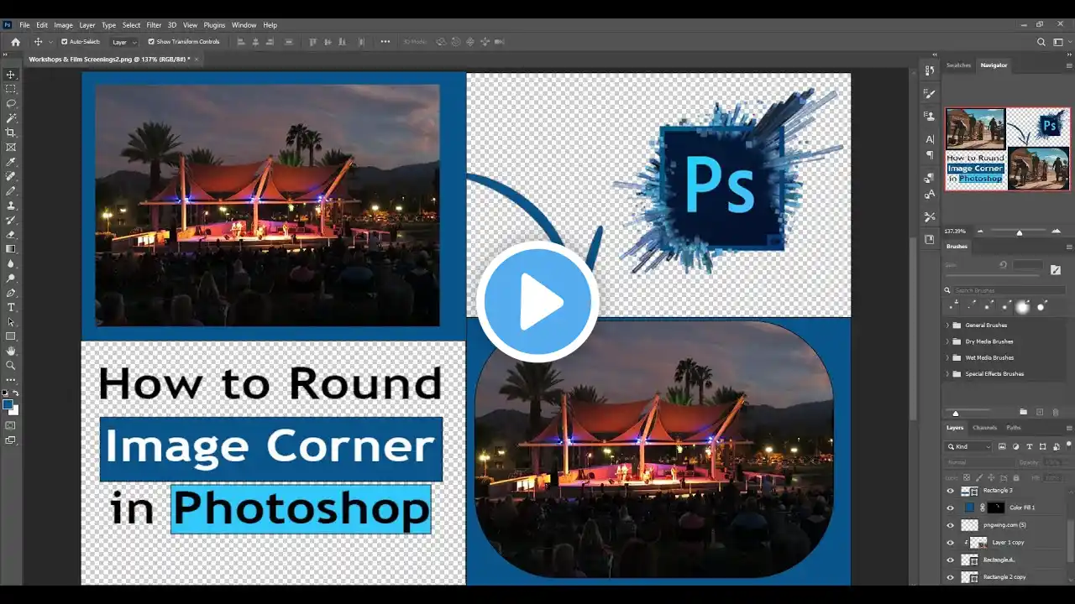Open the Plugins menu
Screen dimensions: 1075x604
[214, 25]
